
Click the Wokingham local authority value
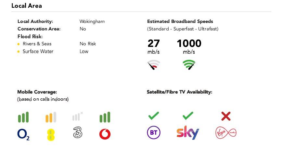[x=92, y=21]
